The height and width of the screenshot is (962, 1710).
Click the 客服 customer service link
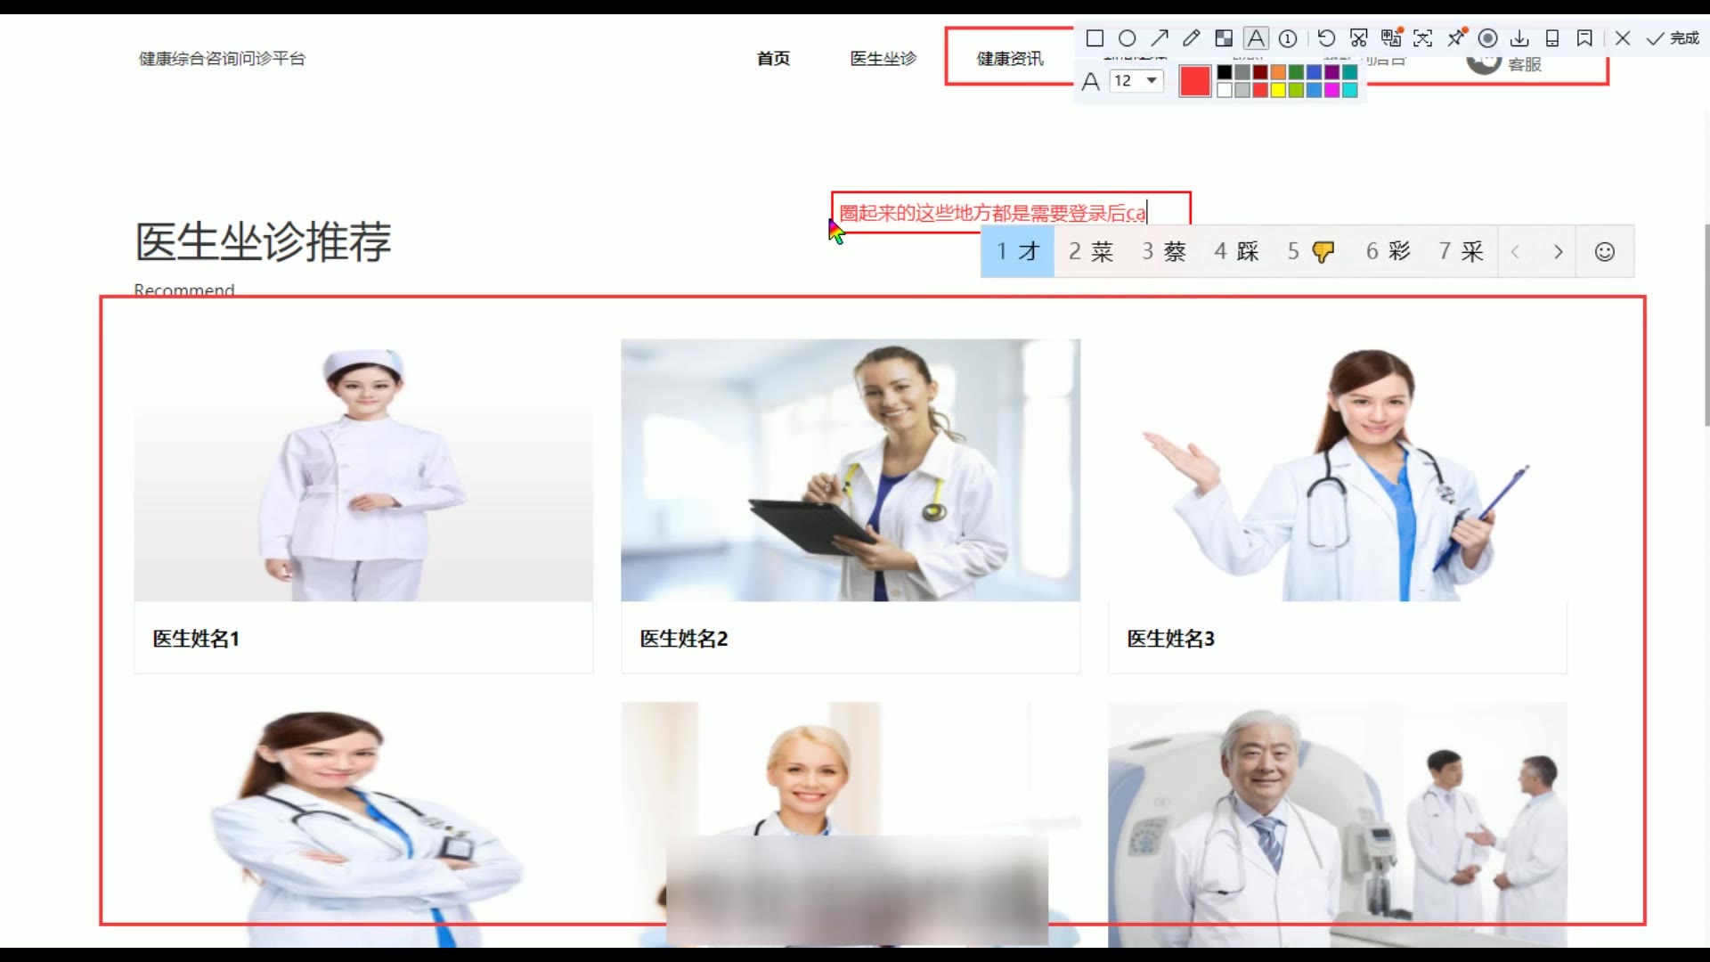pyautogui.click(x=1524, y=64)
